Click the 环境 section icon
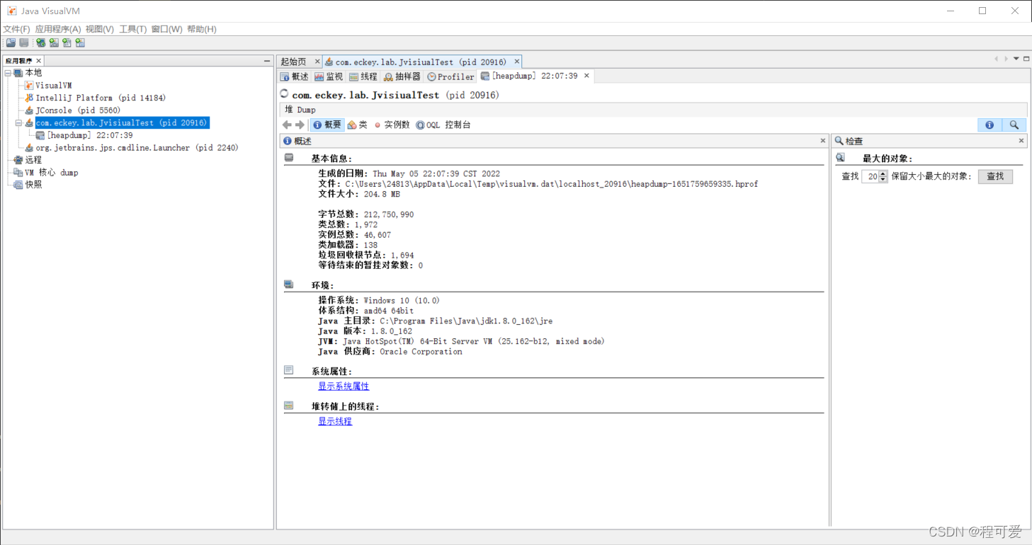The width and height of the screenshot is (1032, 545). click(x=289, y=285)
